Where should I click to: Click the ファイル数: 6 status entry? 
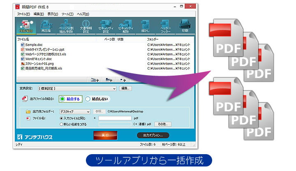148,144
